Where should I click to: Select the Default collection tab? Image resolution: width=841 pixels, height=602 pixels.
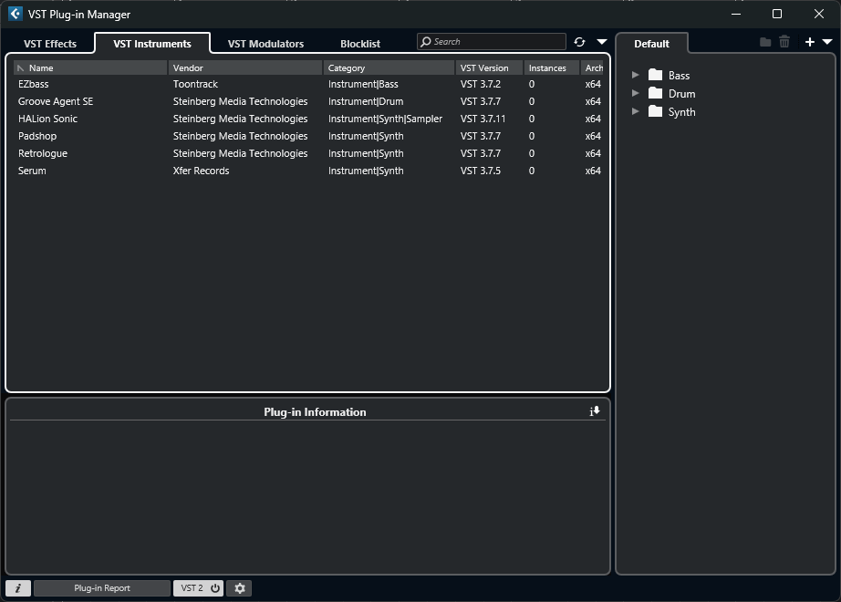651,44
